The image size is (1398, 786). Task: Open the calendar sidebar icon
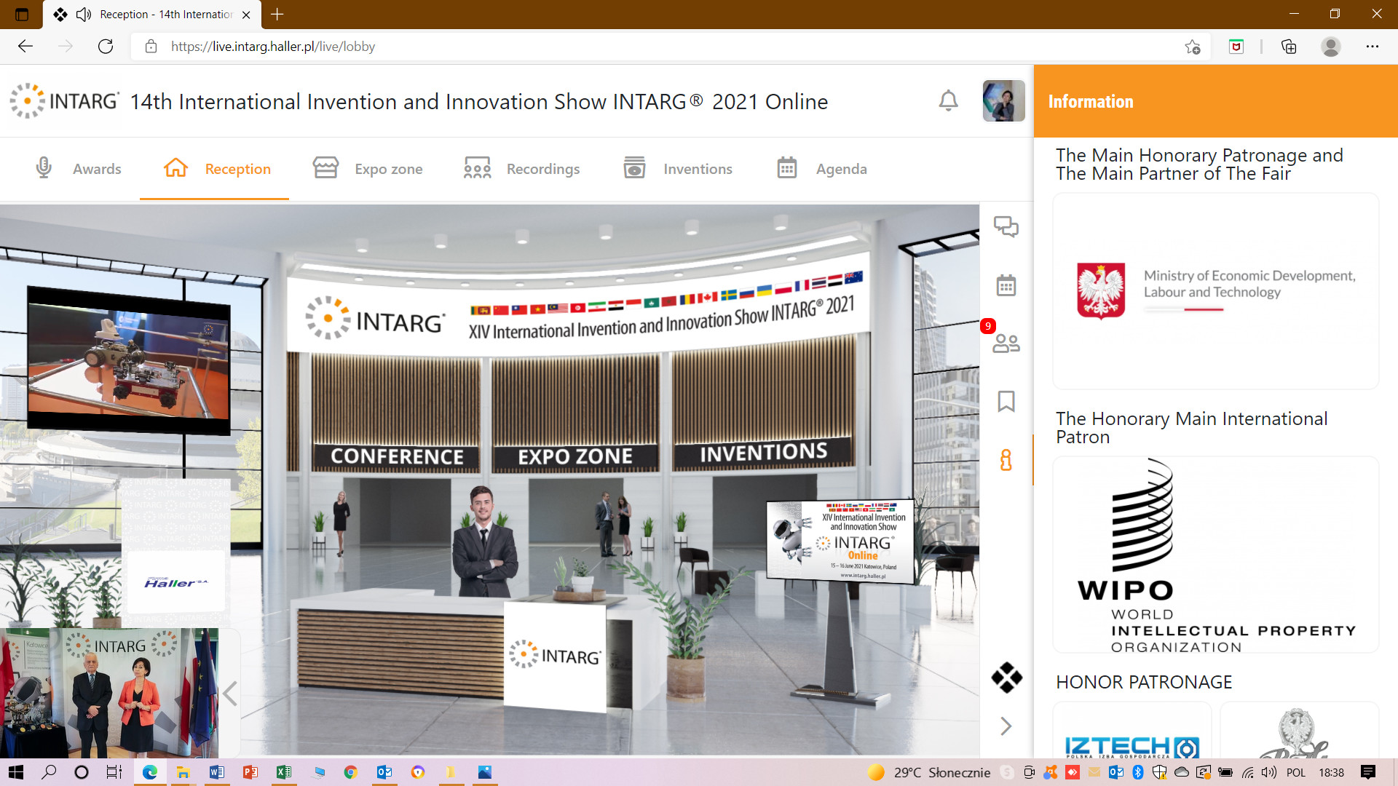click(x=1006, y=285)
